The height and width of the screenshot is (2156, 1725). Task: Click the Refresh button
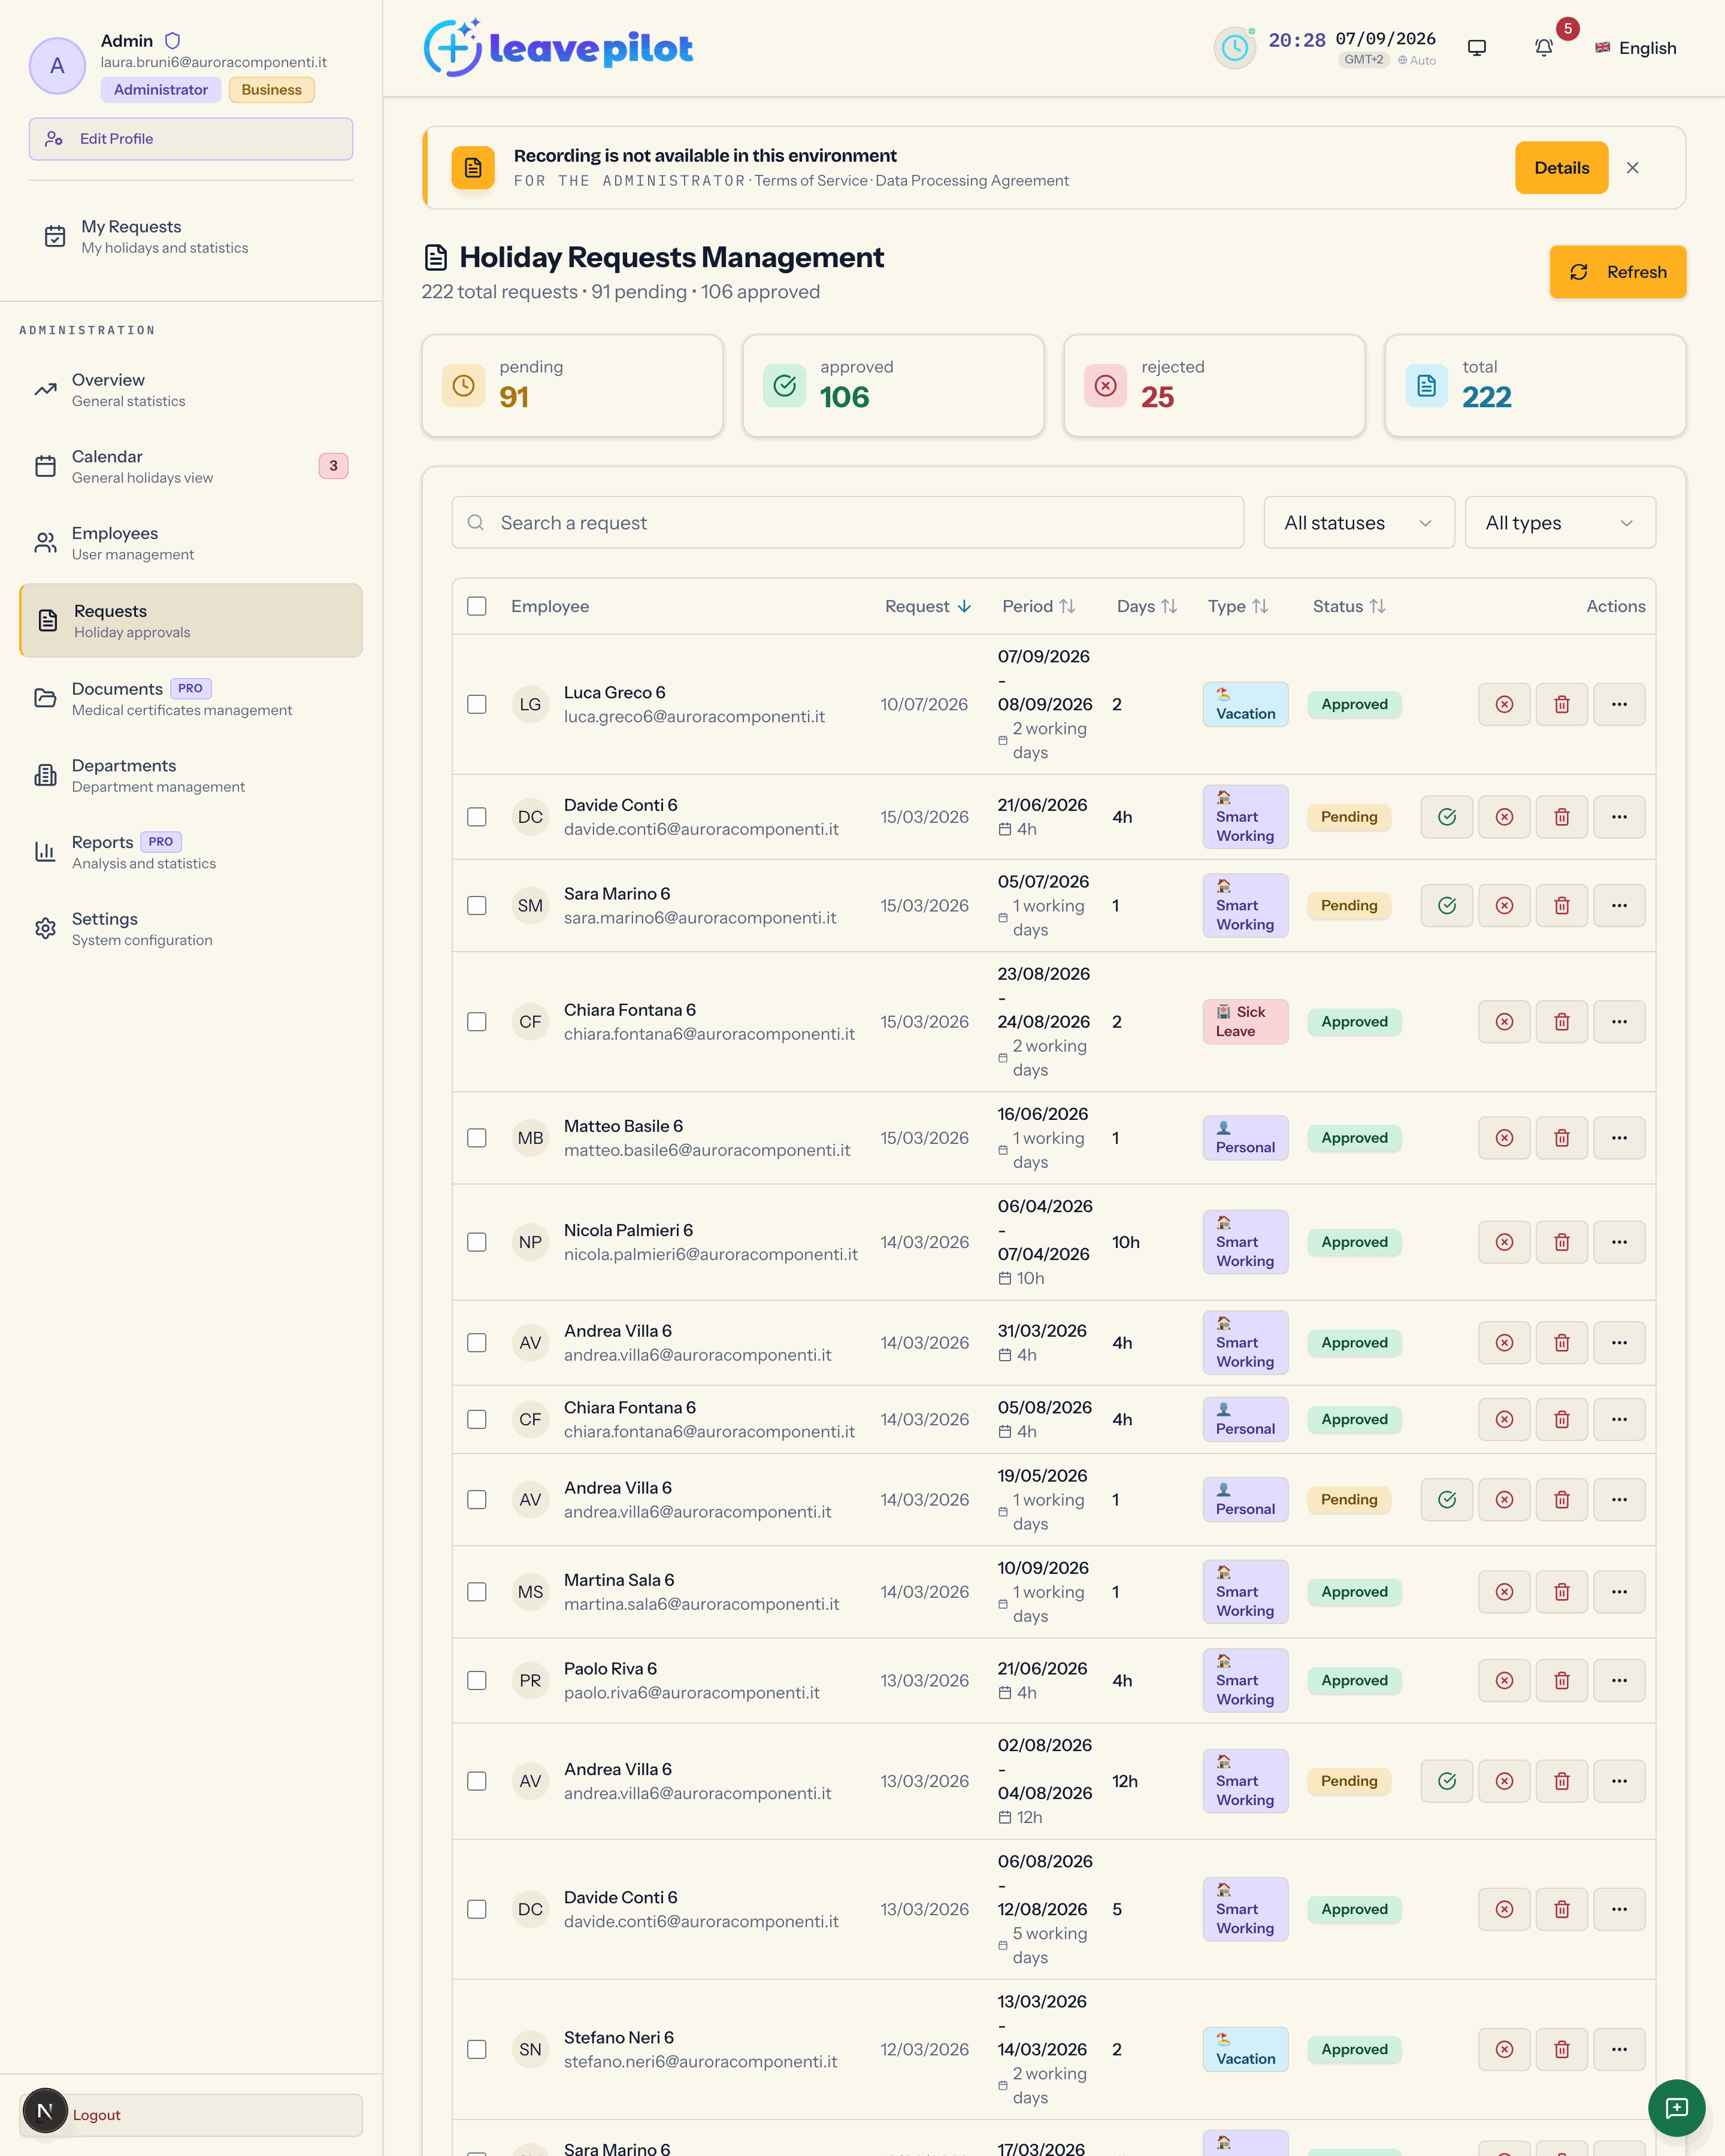click(1617, 272)
